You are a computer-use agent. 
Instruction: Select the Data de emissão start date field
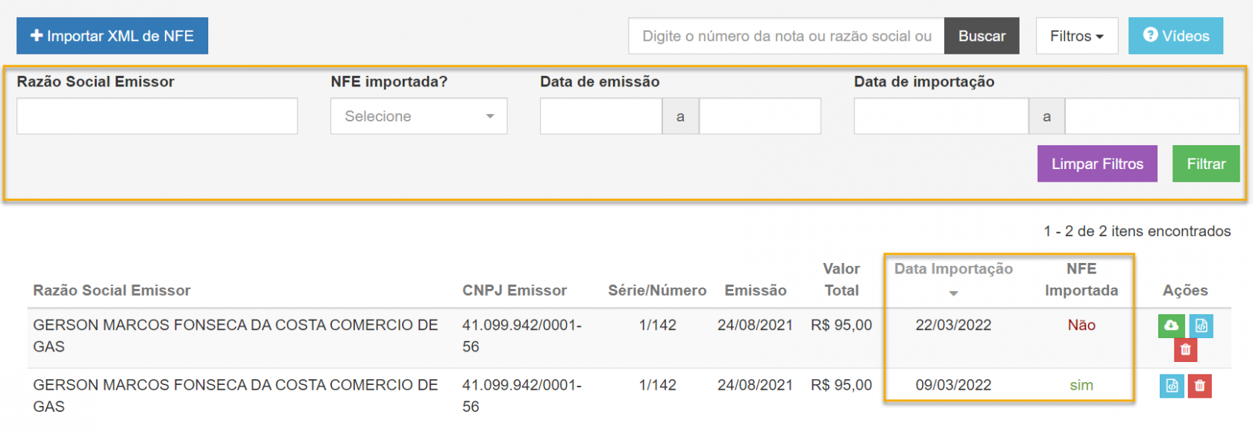600,116
